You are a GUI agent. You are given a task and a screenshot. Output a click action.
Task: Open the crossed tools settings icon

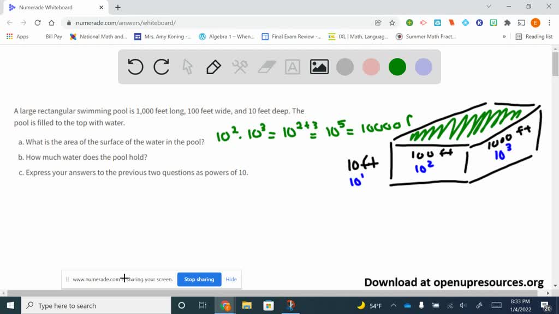[x=240, y=67]
